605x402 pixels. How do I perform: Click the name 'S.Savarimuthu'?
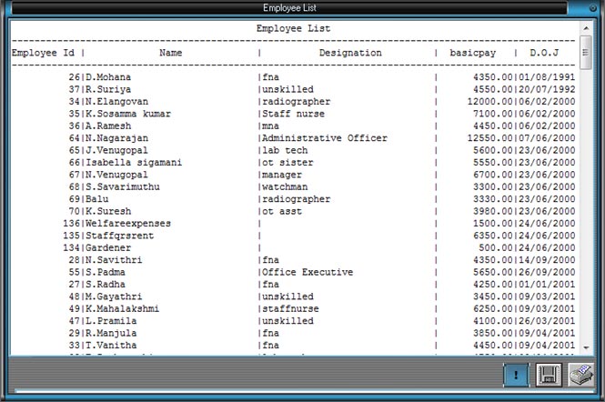coord(122,187)
